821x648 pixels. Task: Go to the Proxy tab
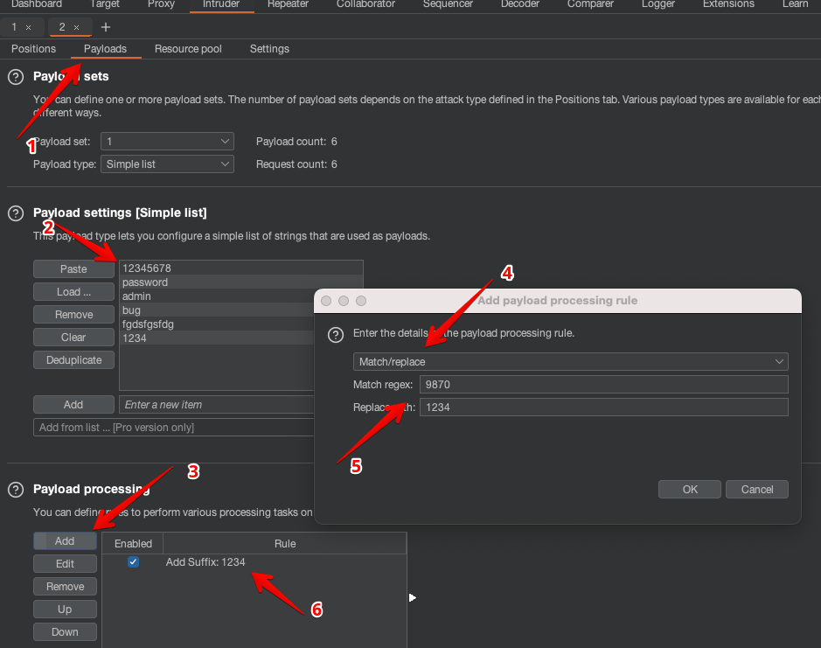[161, 4]
